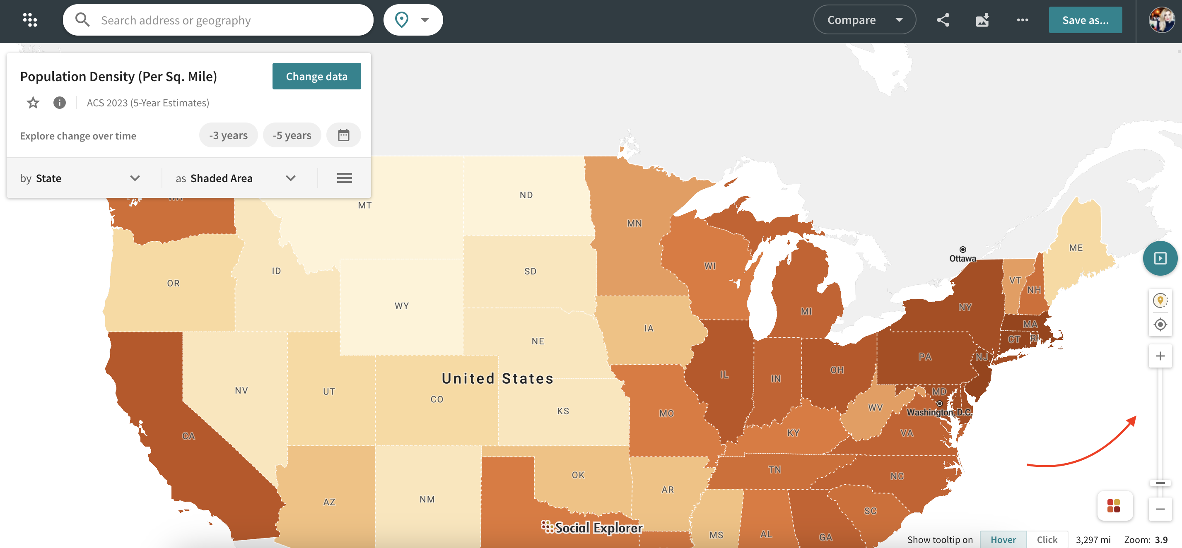
Task: Click the export image icon
Action: click(x=982, y=20)
